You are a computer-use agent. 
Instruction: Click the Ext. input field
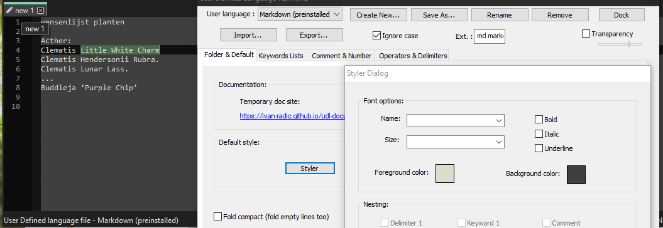coord(490,36)
